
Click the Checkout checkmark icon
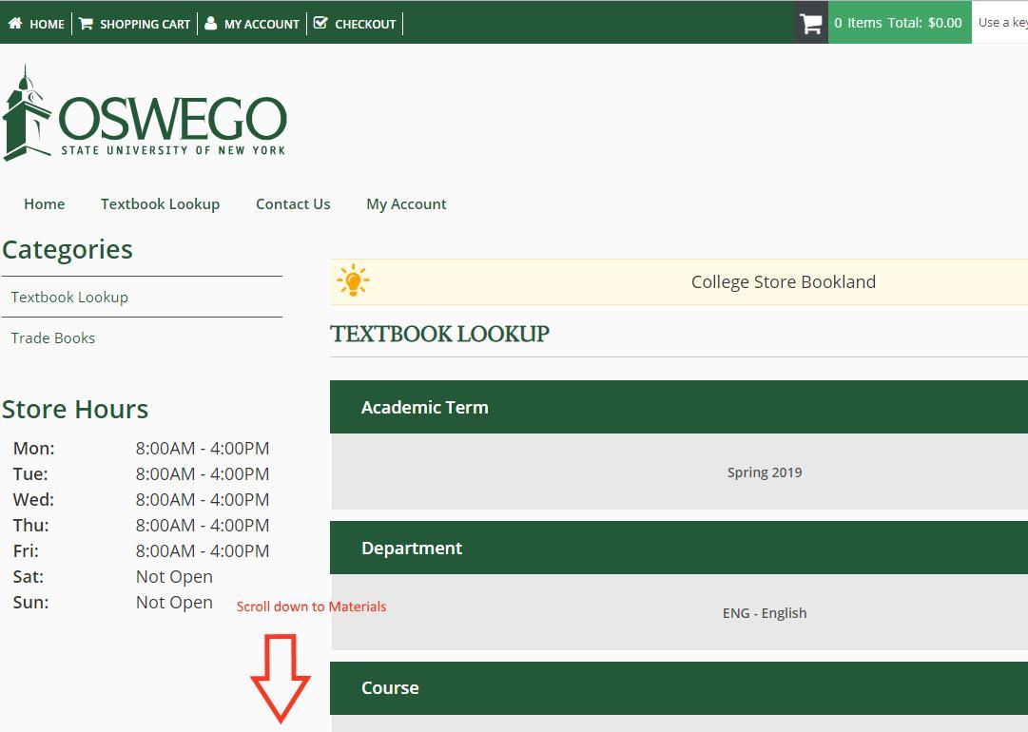(320, 23)
